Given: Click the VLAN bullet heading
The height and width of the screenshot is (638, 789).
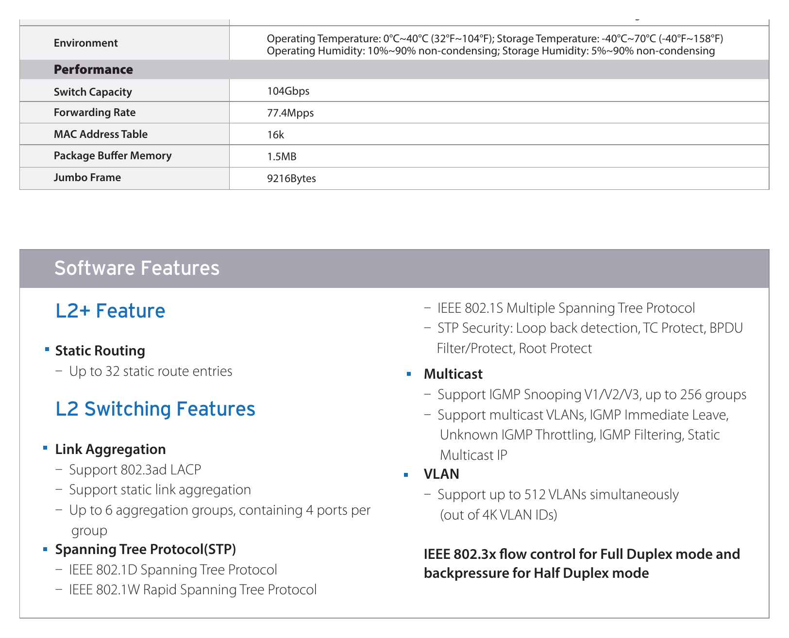Looking at the screenshot, I should click(x=441, y=474).
